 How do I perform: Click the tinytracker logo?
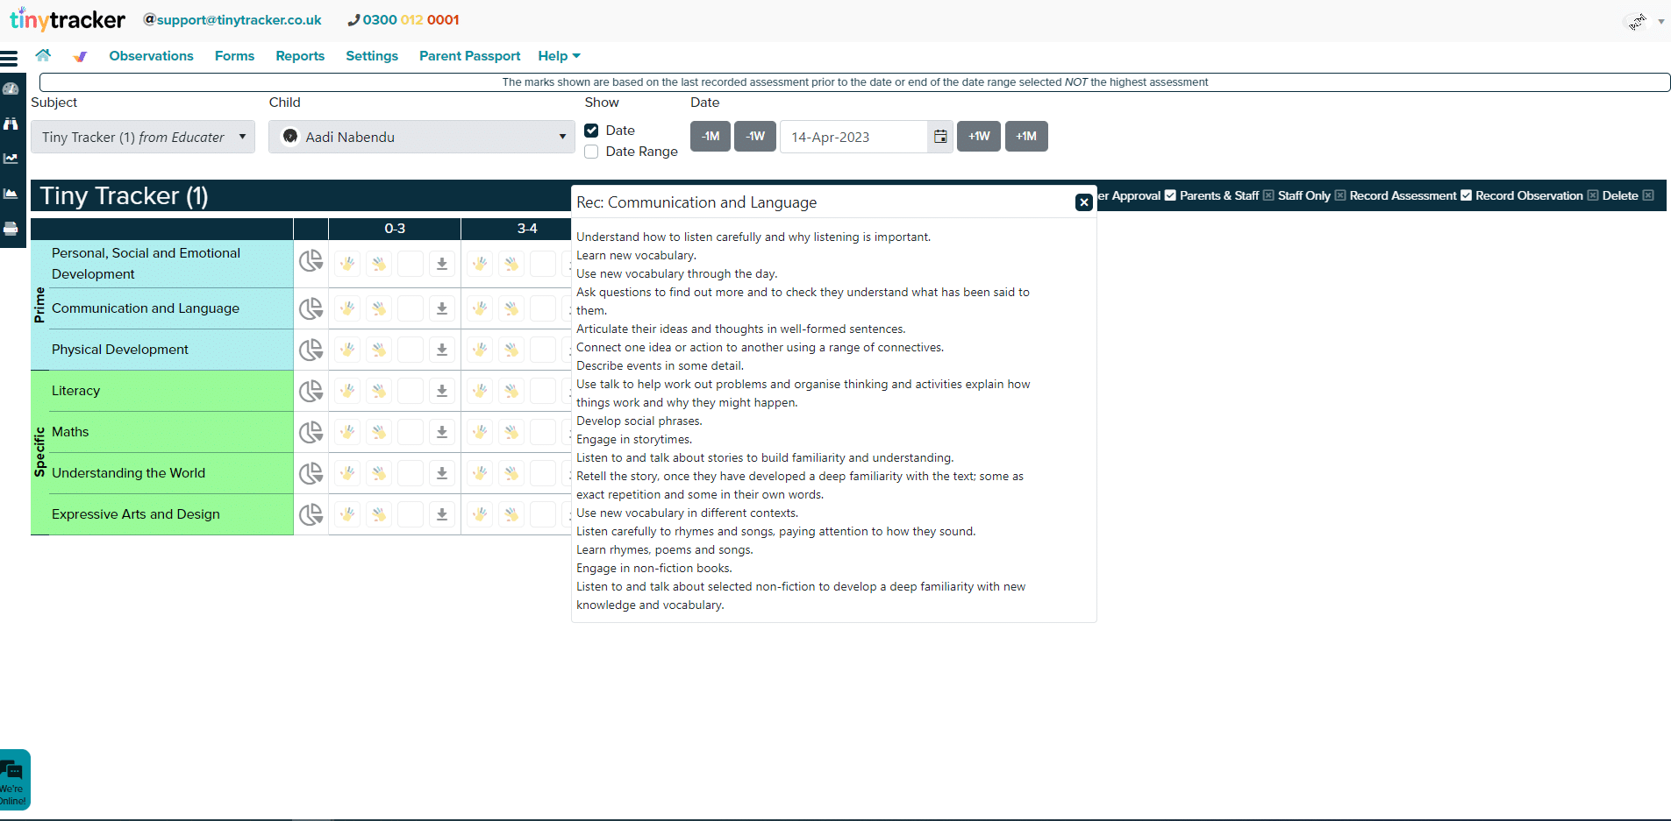(68, 19)
